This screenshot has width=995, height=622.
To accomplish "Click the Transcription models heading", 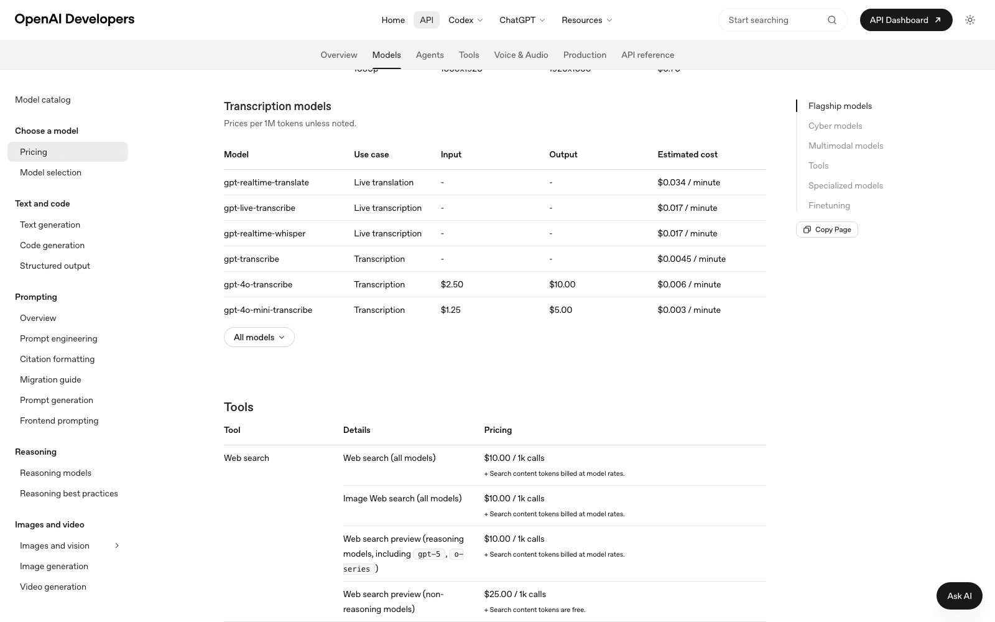I will pos(277,106).
